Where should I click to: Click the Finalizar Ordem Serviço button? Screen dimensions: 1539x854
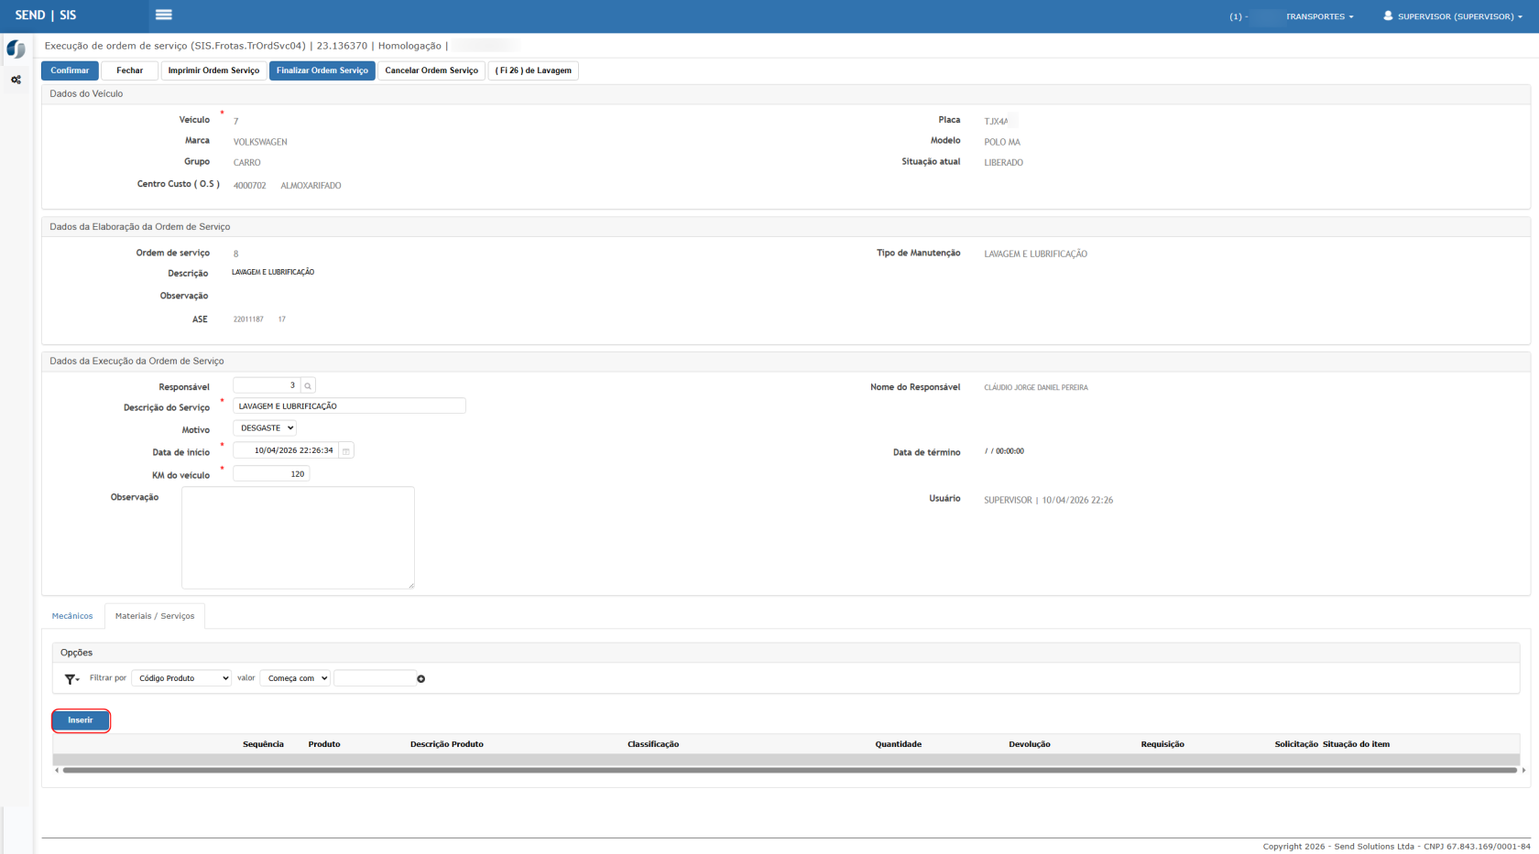tap(322, 70)
